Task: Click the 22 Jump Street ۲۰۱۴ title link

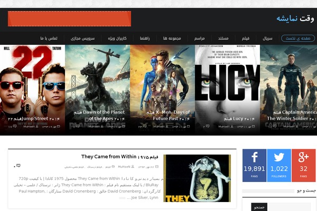Action: pos(34,119)
